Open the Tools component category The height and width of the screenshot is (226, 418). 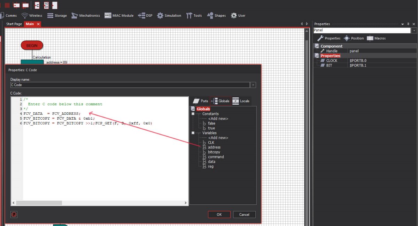194,15
